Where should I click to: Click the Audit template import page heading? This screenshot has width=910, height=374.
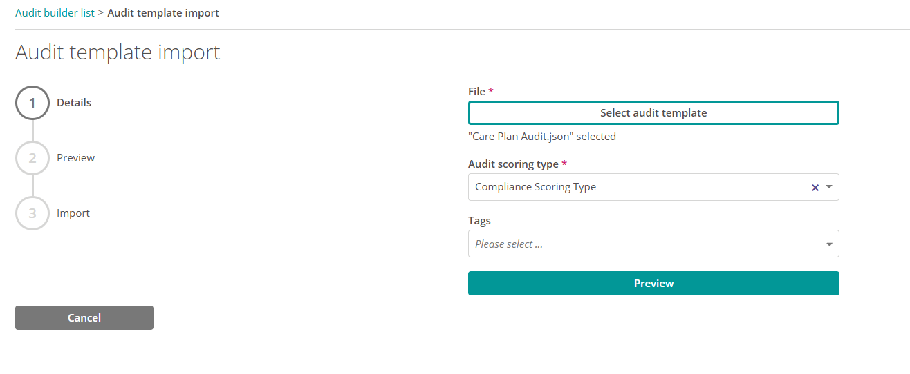[x=118, y=52]
